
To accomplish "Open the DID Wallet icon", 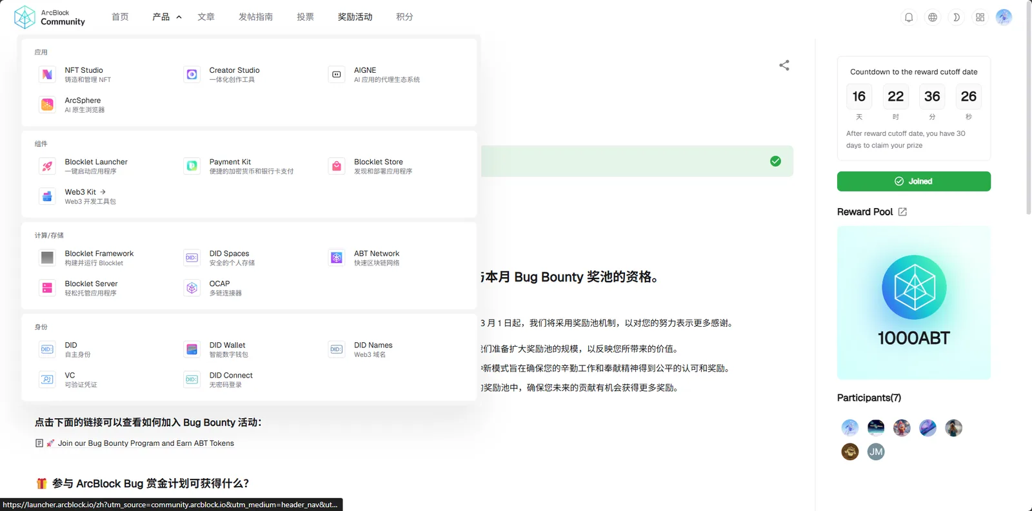I will [x=192, y=349].
